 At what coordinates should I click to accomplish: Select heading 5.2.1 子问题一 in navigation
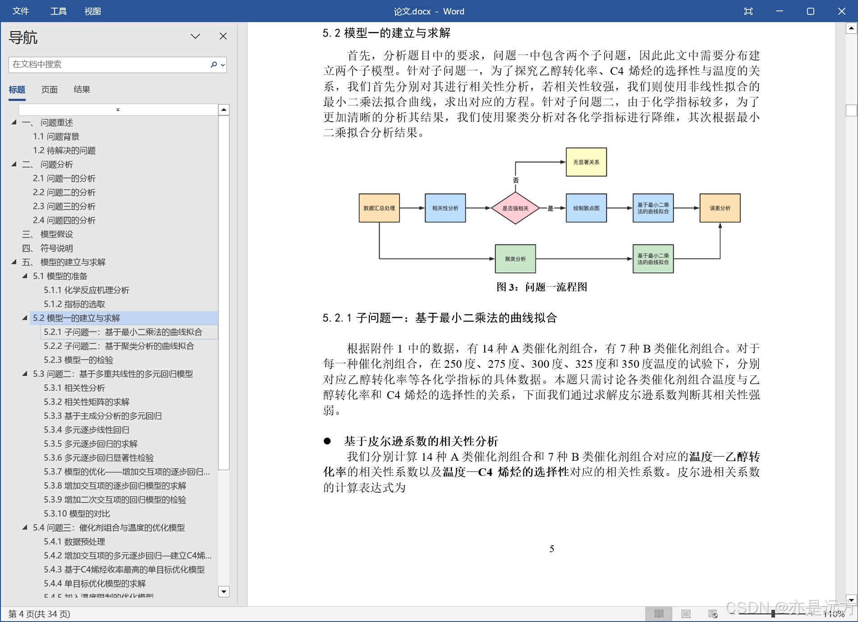coord(129,332)
